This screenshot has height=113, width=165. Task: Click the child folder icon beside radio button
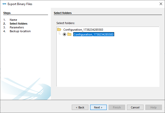click(x=69, y=34)
